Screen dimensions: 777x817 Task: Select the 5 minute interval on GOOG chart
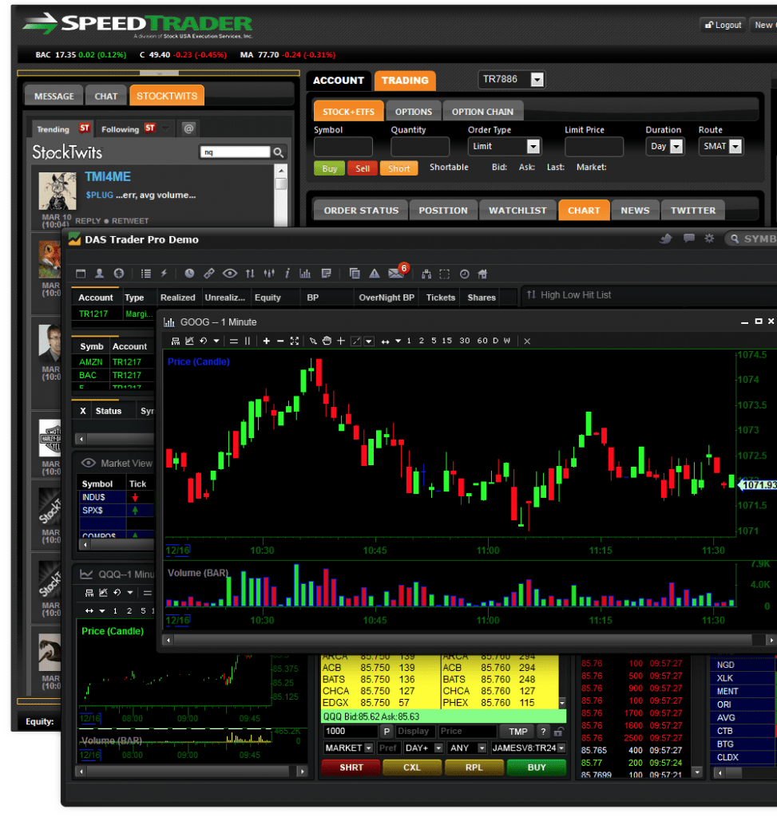coord(434,341)
